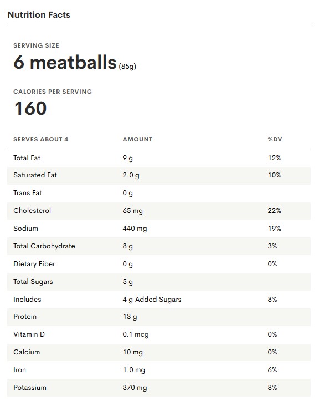Select the Iron 6% daily value
This screenshot has width=319, height=411.
pyautogui.click(x=272, y=369)
